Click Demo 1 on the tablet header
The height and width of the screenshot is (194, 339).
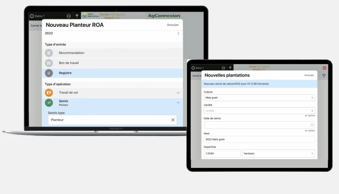tap(200, 68)
